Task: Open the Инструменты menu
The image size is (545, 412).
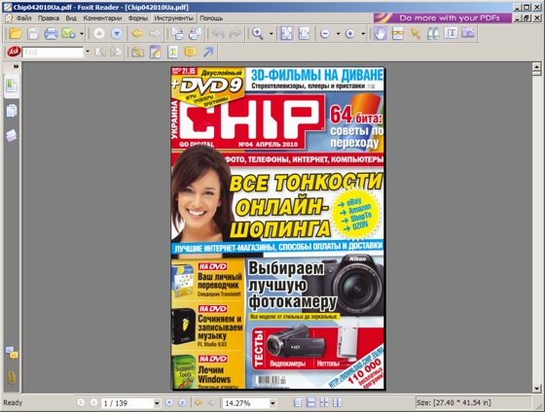Action: pyautogui.click(x=174, y=18)
